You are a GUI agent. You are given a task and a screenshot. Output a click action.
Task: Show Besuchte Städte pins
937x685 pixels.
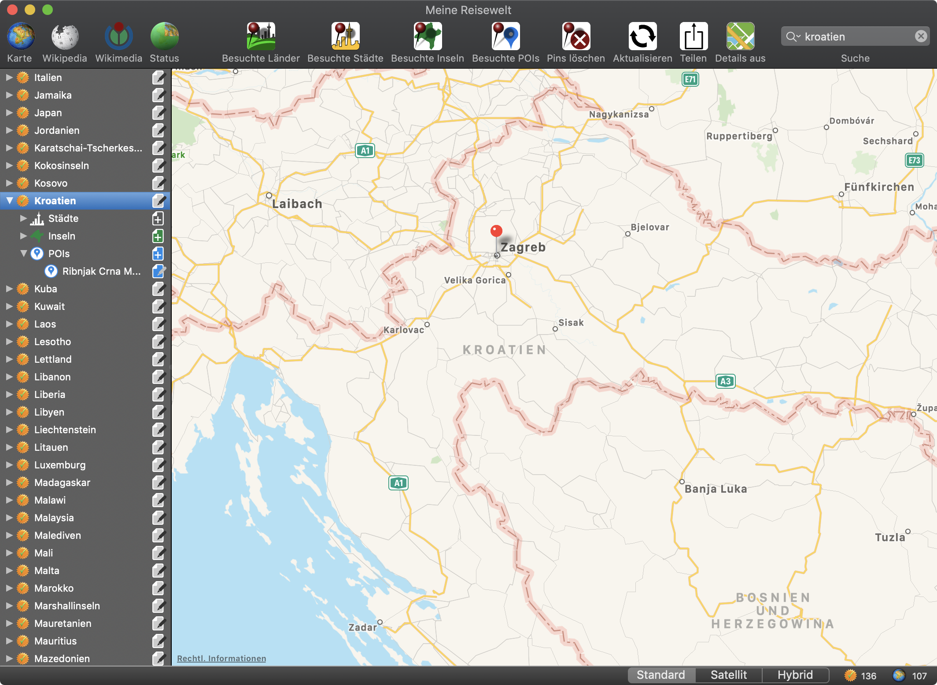(x=345, y=36)
